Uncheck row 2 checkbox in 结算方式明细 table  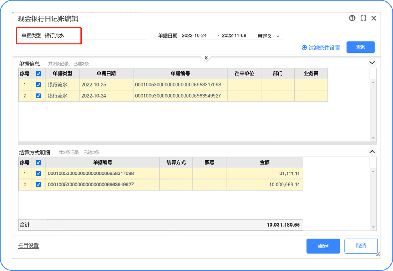[x=39, y=185]
